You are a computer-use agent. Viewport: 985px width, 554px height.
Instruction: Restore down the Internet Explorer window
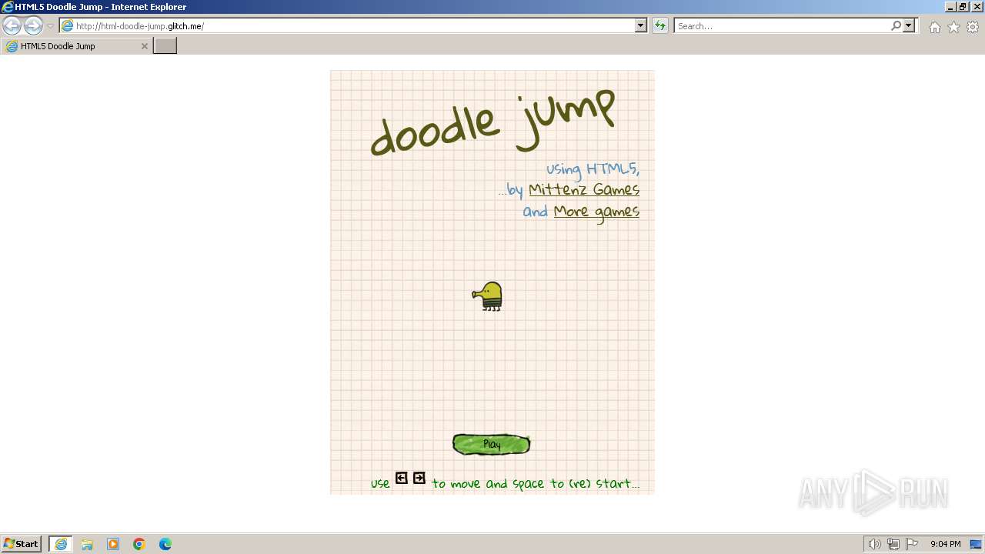point(963,7)
